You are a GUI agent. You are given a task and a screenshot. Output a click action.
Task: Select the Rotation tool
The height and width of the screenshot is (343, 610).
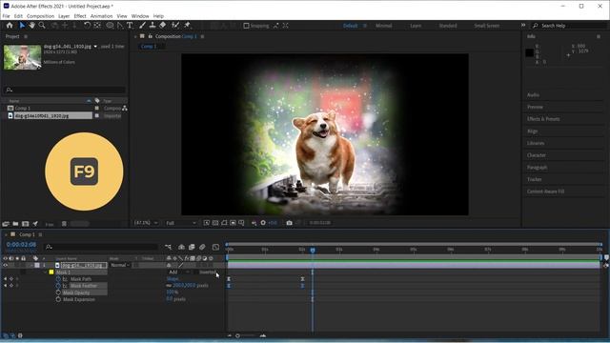pyautogui.click(x=87, y=26)
